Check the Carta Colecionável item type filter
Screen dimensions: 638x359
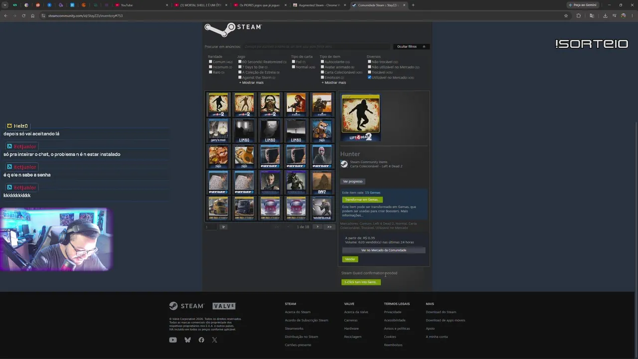pos(322,72)
